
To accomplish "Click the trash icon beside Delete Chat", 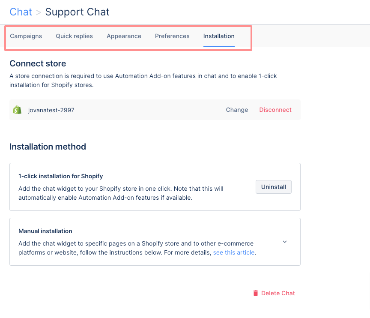I will pyautogui.click(x=256, y=293).
